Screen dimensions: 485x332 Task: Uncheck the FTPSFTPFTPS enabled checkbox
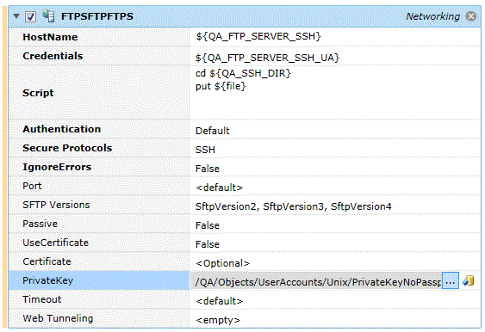coord(30,16)
